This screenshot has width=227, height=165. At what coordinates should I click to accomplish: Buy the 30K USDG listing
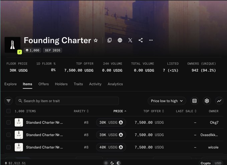(111, 122)
